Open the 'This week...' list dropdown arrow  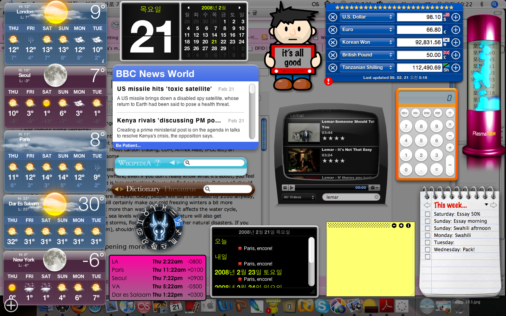tap(486, 205)
